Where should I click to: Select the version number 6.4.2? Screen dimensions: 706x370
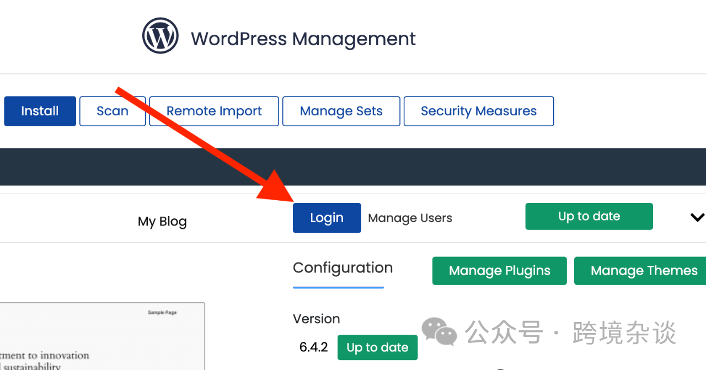click(314, 347)
